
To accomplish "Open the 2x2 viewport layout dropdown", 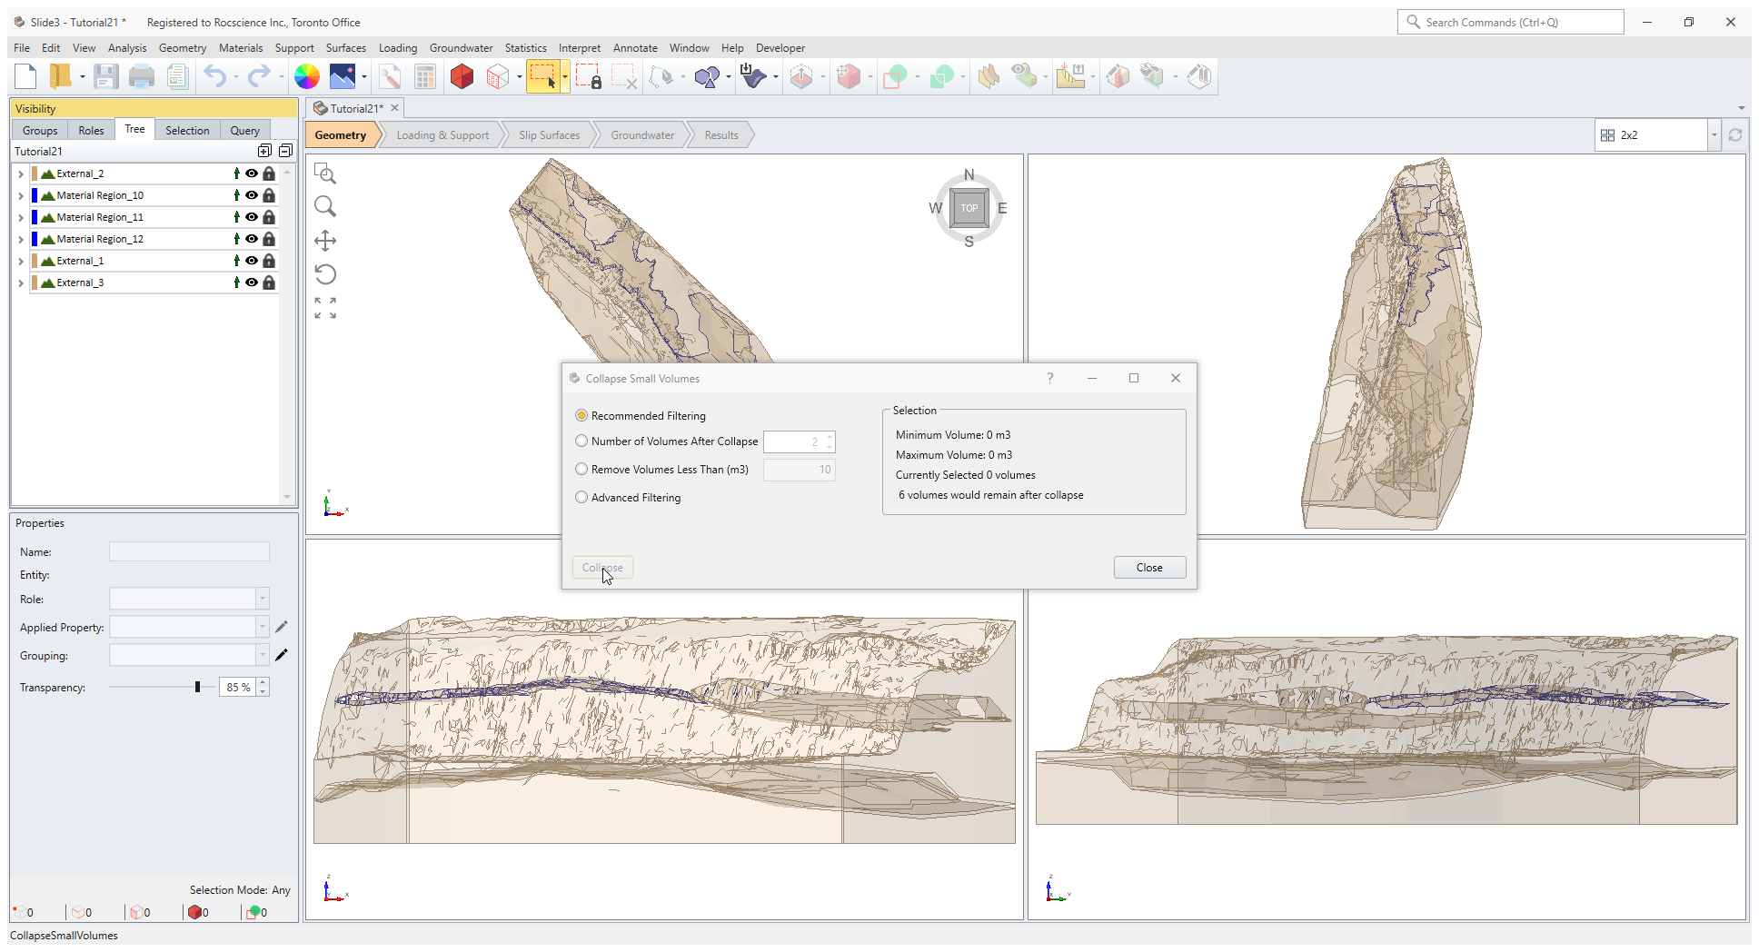I will click(x=1714, y=134).
